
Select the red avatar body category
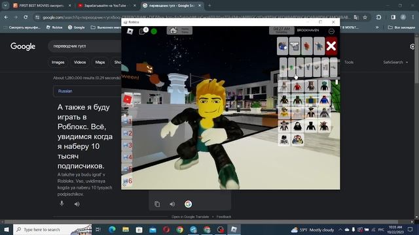click(307, 46)
